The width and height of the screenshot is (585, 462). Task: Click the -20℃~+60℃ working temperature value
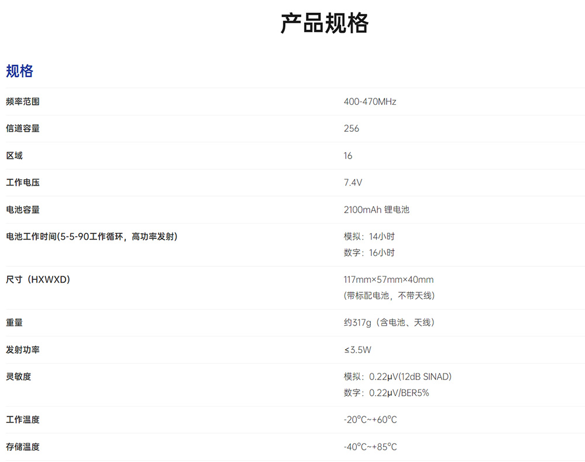370,420
